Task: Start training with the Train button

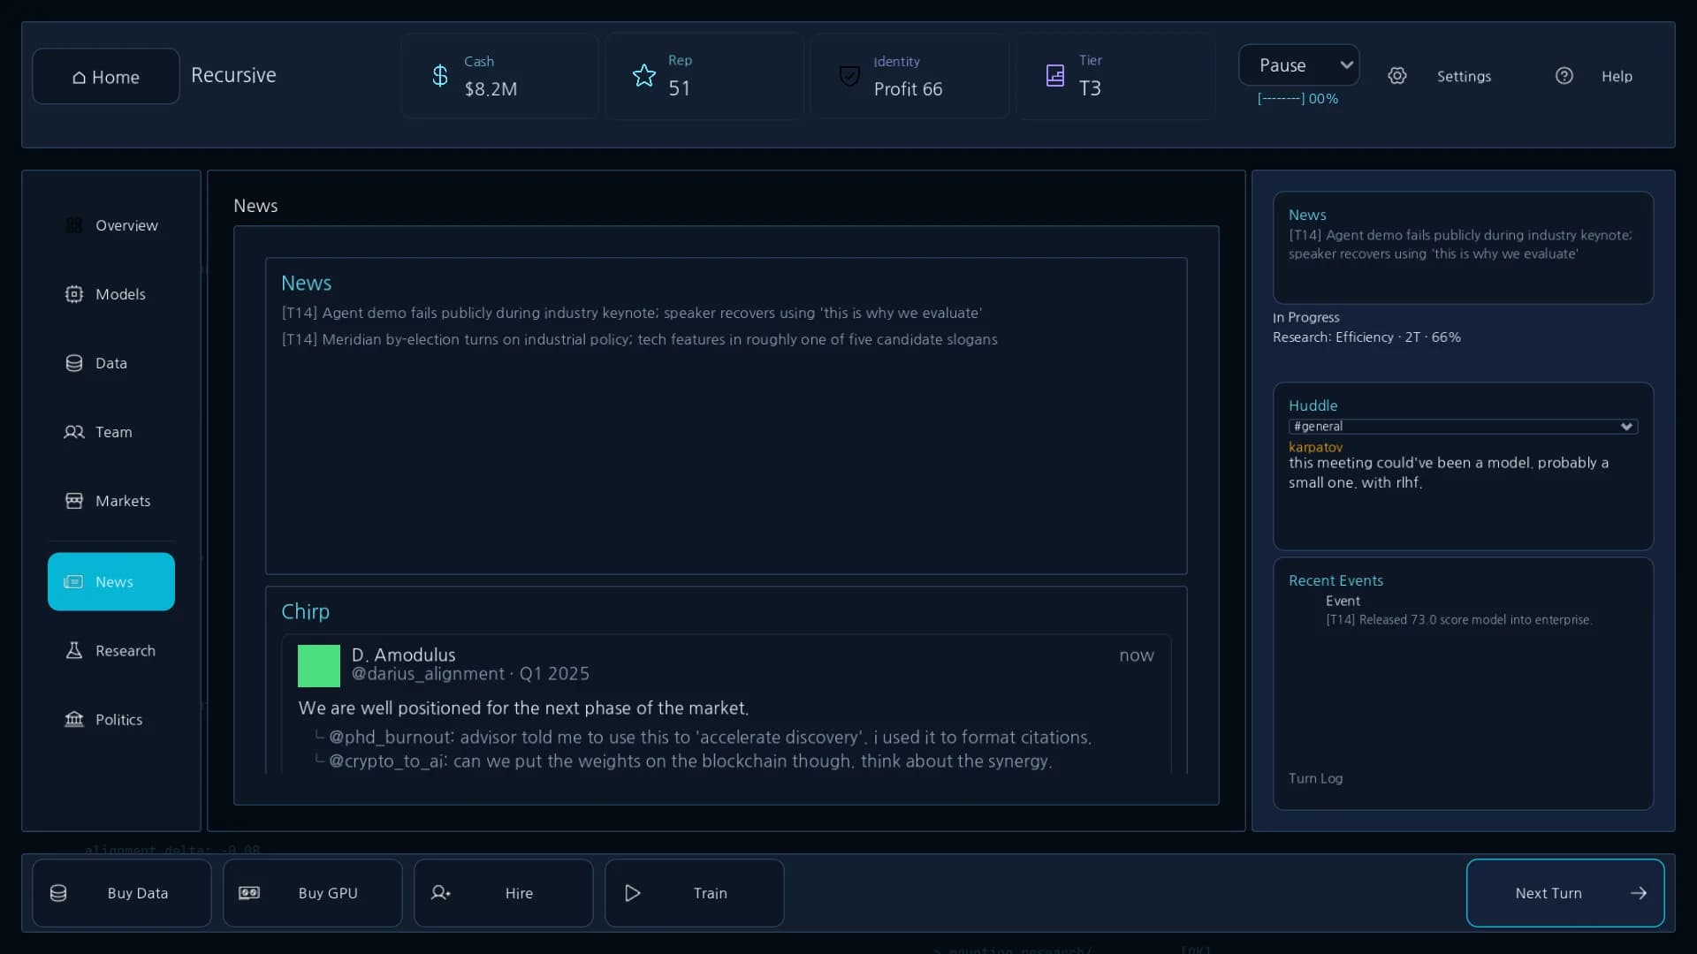Action: click(x=695, y=893)
